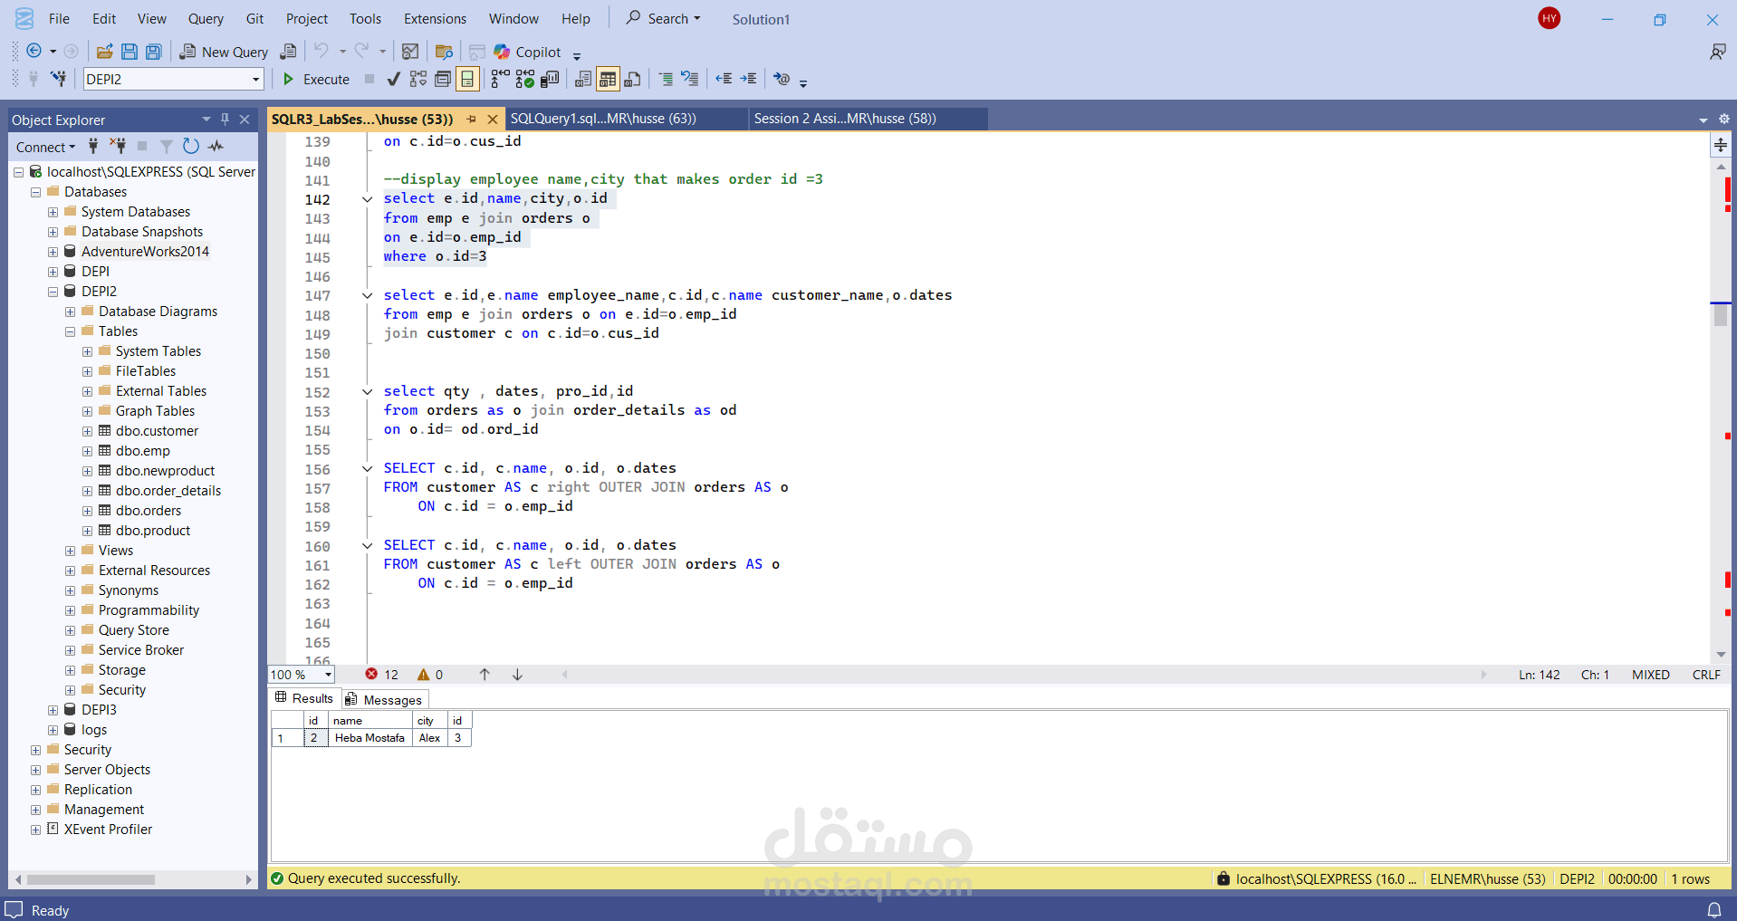Viewport: 1737px width, 921px height.
Task: Click the Undo arrow icon
Action: coord(321,52)
